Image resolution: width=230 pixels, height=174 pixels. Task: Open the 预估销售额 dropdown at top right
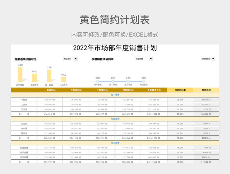(208, 59)
